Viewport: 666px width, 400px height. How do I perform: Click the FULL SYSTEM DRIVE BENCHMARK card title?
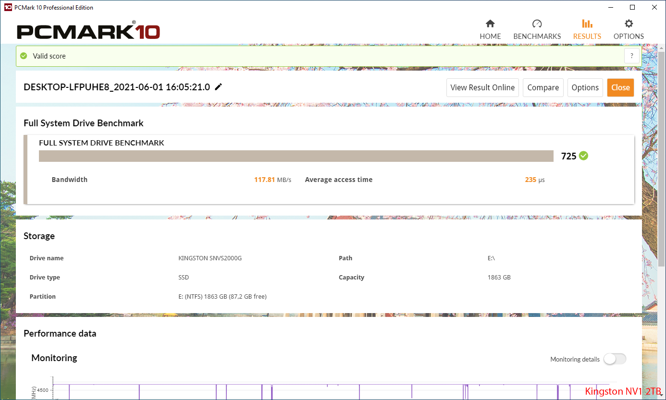tap(101, 143)
